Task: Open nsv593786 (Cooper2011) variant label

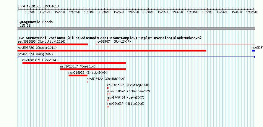Action: click(37, 48)
